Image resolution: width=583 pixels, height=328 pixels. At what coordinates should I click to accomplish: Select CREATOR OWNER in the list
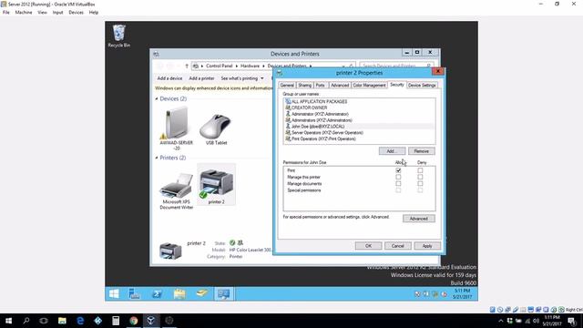coord(359,108)
